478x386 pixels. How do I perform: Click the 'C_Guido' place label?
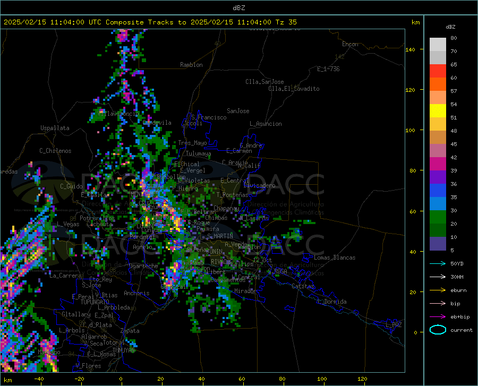click(71, 186)
